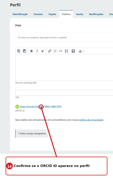Click the green ORCID iD logo
The width and height of the screenshot is (113, 178).
click(x=17, y=107)
